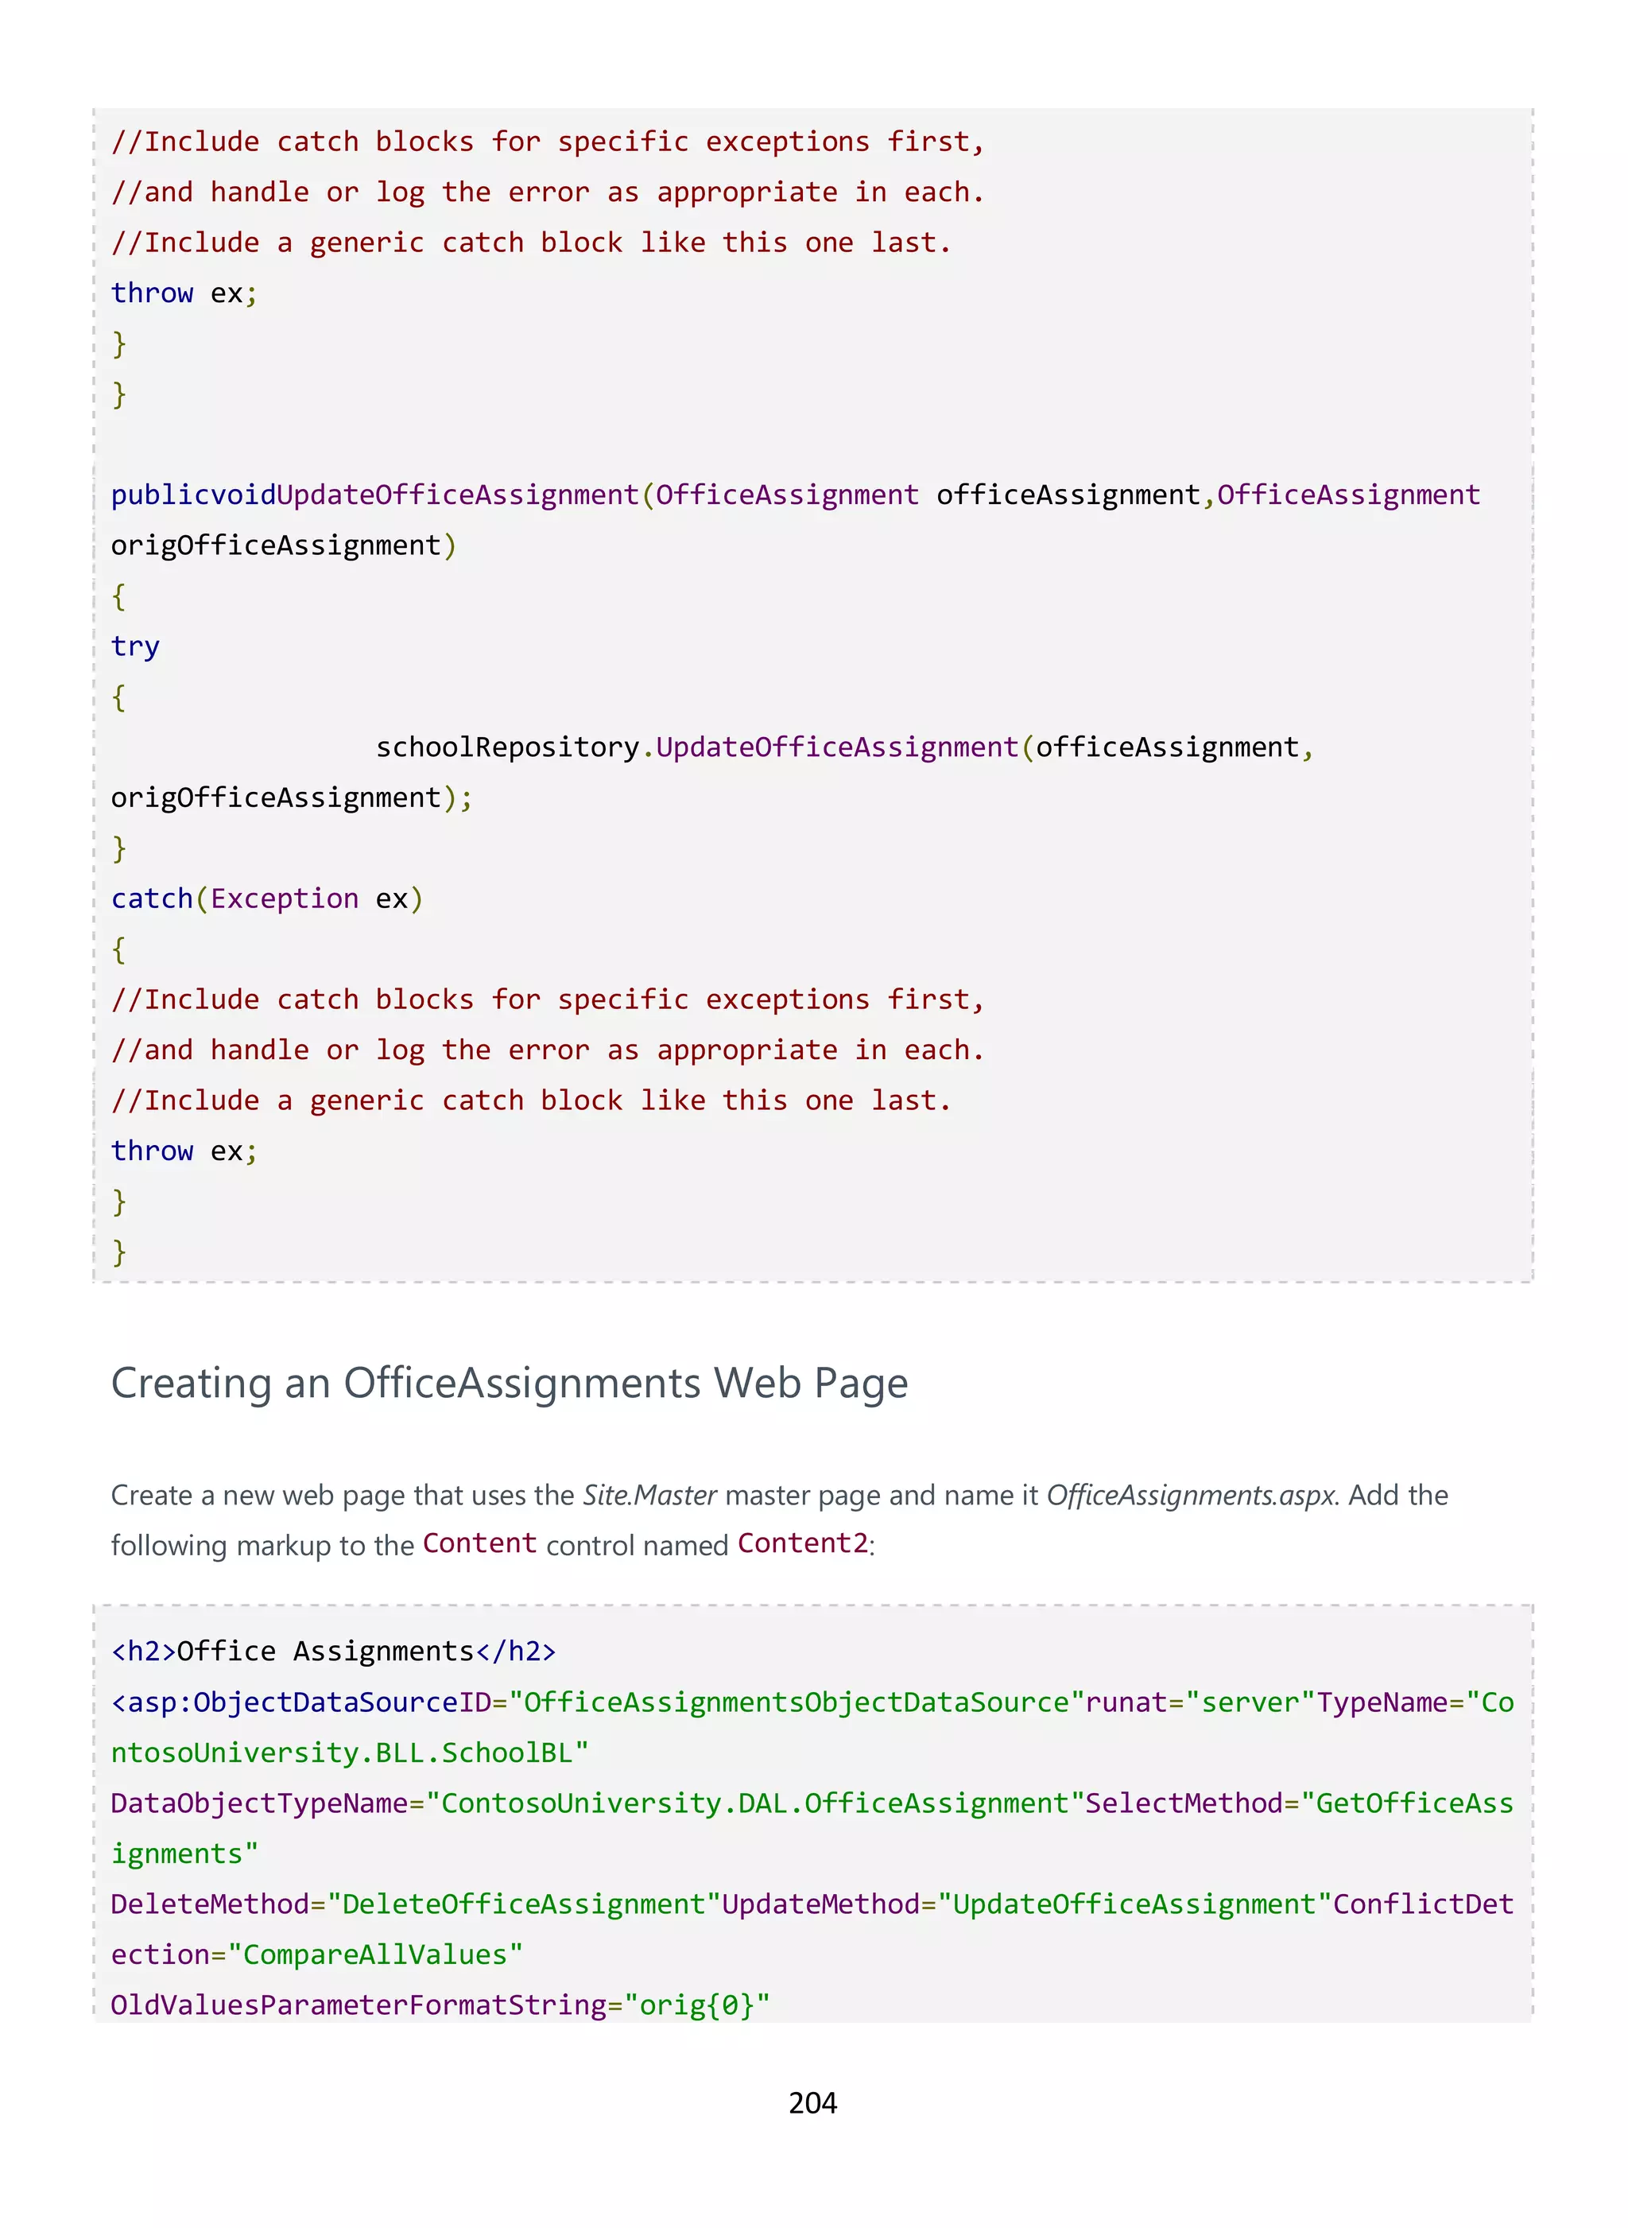Image resolution: width=1628 pixels, height=2228 pixels.
Task: Click the second 'throw ex;' statement
Action: (x=184, y=1151)
